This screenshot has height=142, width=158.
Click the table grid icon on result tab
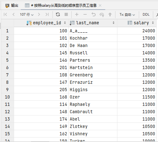(x=27, y=5)
